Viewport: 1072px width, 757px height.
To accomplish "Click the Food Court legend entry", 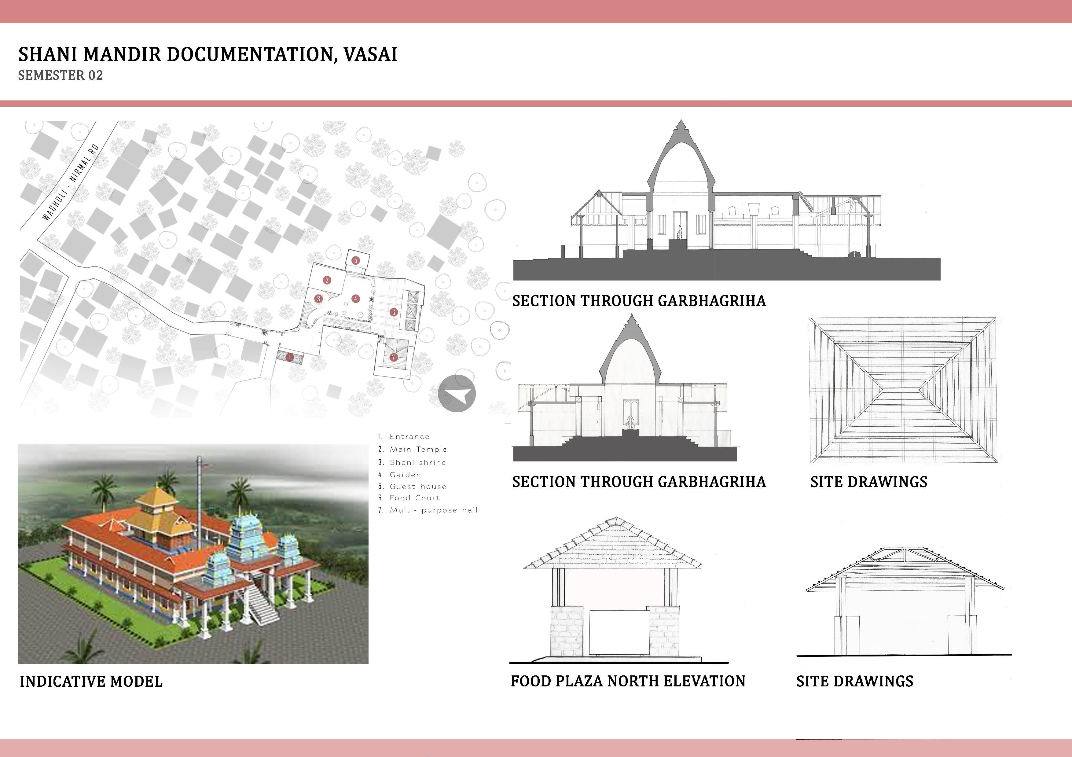I will [x=415, y=498].
